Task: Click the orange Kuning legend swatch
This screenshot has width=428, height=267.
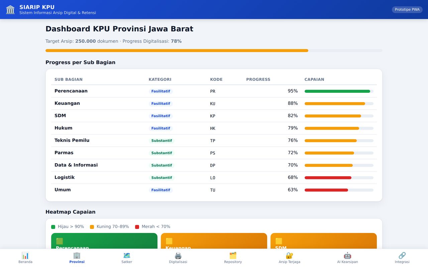Action: click(92, 227)
